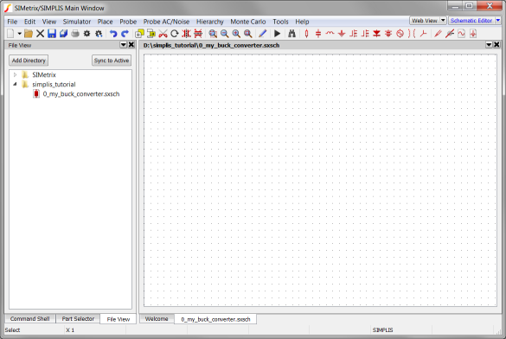Click the Zoom Out magnifier icon

click(x=225, y=34)
